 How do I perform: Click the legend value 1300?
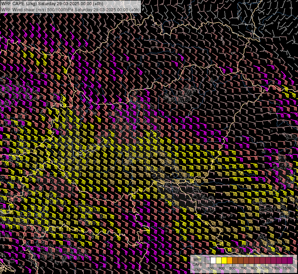pyautogui.click(x=276, y=268)
